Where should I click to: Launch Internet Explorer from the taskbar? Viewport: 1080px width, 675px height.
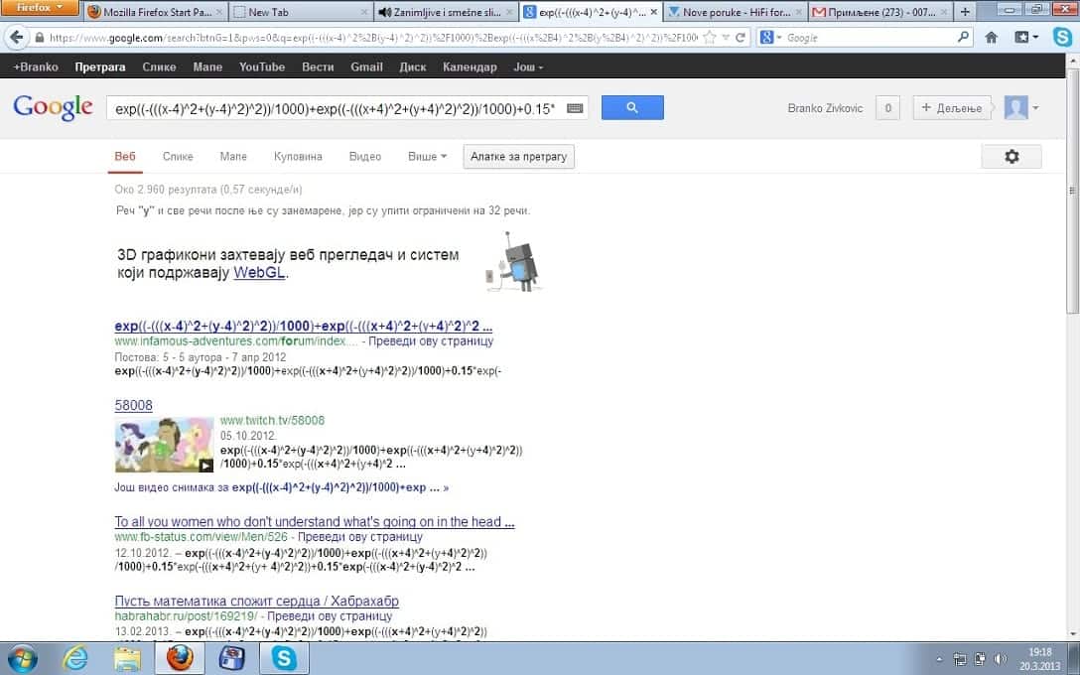pyautogui.click(x=75, y=658)
